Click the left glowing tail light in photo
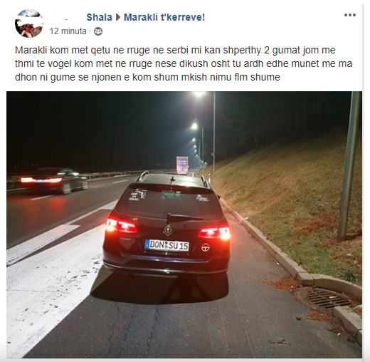This screenshot has height=362, width=370. pyautogui.click(x=121, y=225)
